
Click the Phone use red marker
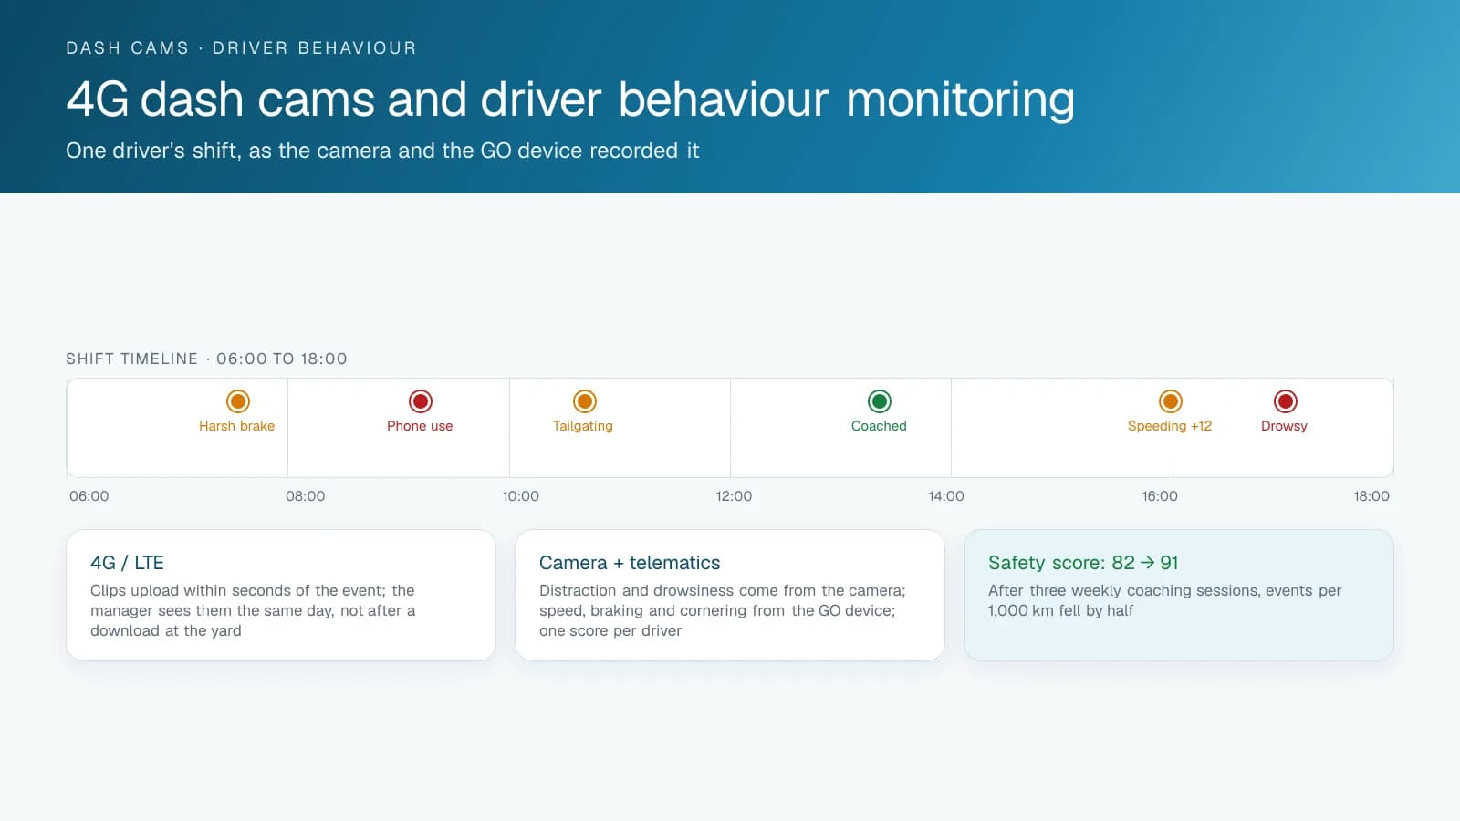pos(421,401)
